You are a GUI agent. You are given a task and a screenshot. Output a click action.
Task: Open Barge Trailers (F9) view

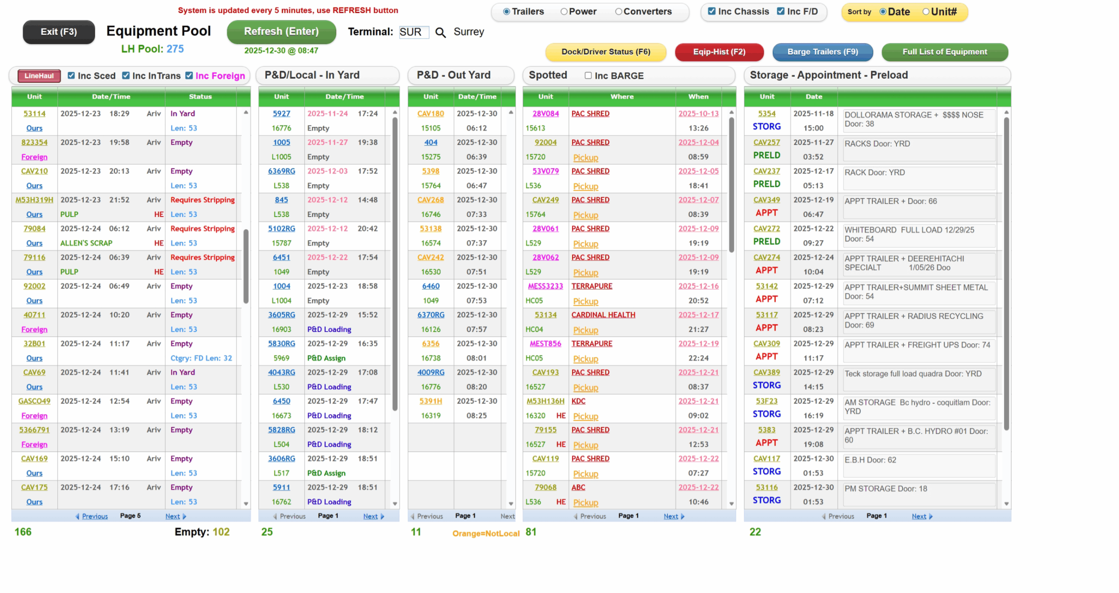[822, 52]
